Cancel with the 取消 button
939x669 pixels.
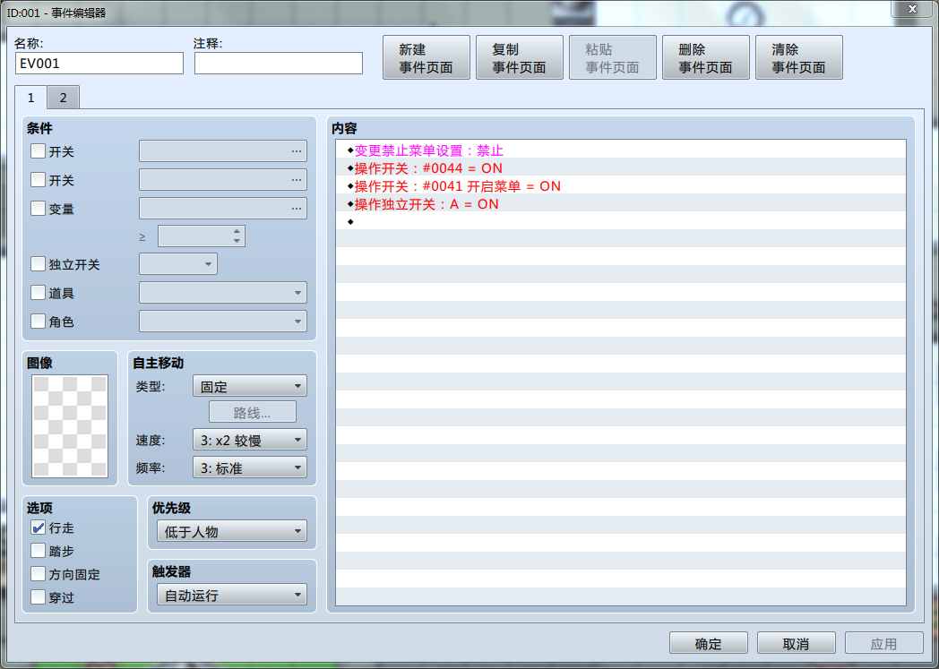[796, 643]
